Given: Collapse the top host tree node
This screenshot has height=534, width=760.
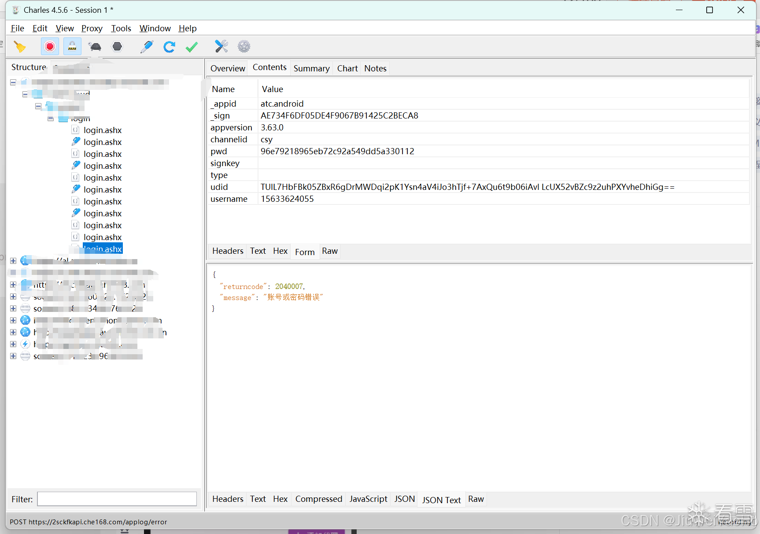Looking at the screenshot, I should [13, 82].
